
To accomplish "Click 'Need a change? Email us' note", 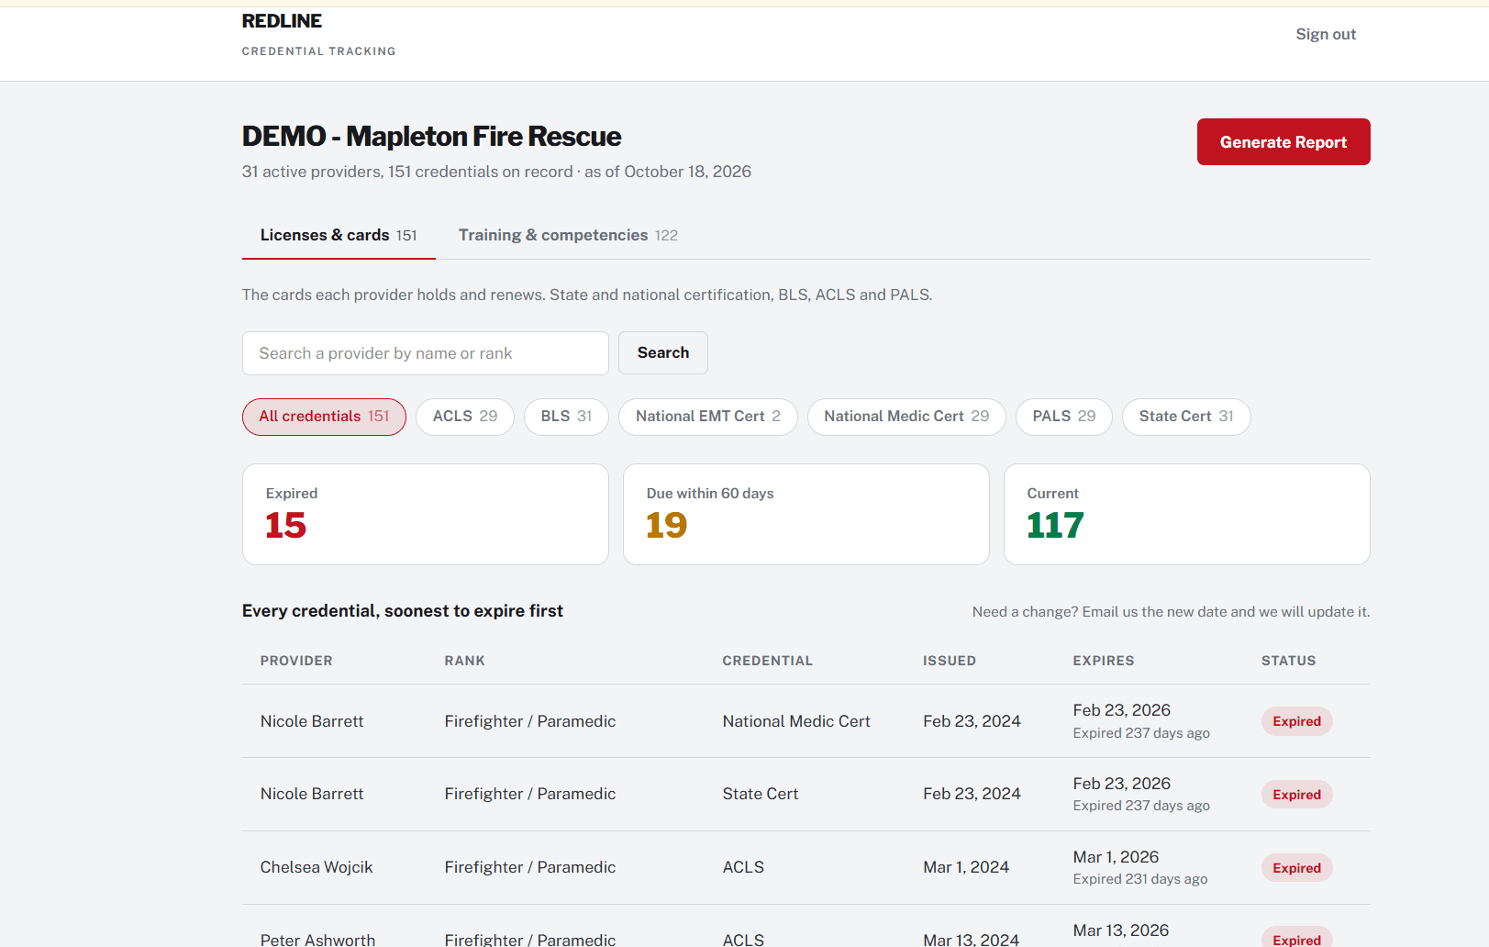I will [x=1172, y=612].
